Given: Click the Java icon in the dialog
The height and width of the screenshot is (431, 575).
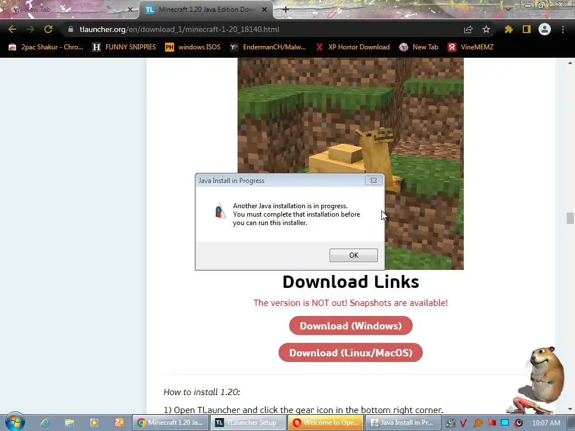Looking at the screenshot, I should coord(220,211).
